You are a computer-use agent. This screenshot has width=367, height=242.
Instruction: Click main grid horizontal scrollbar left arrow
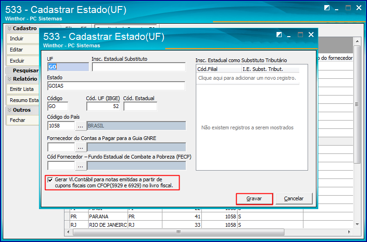[x=68, y=232]
